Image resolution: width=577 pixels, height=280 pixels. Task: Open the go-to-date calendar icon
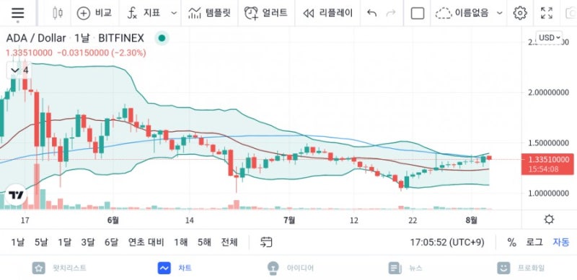tap(266, 242)
